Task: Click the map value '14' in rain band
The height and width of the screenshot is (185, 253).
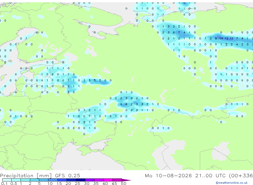Action: tap(221, 38)
